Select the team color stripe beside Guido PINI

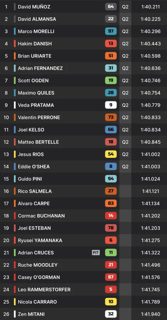[x=15, y=179]
